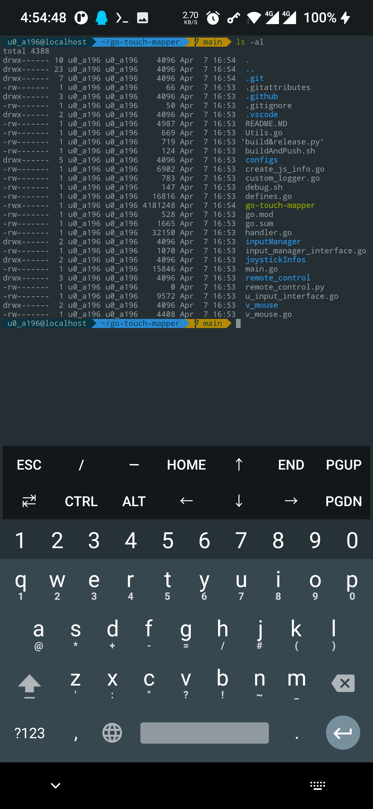Tap the PGUP extra key

(x=343, y=464)
